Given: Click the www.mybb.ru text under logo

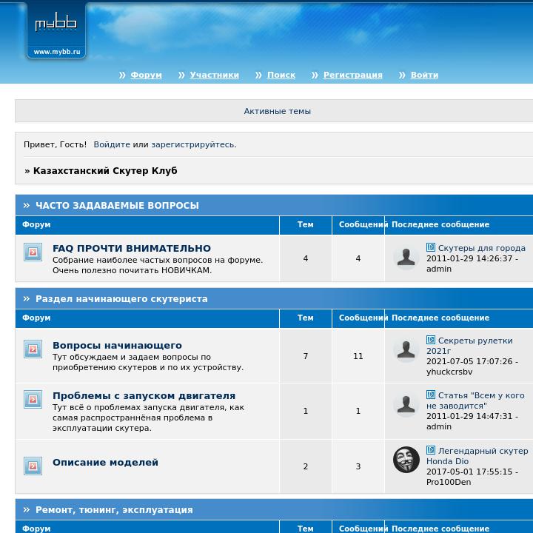Looking at the screenshot, I should pos(57,52).
